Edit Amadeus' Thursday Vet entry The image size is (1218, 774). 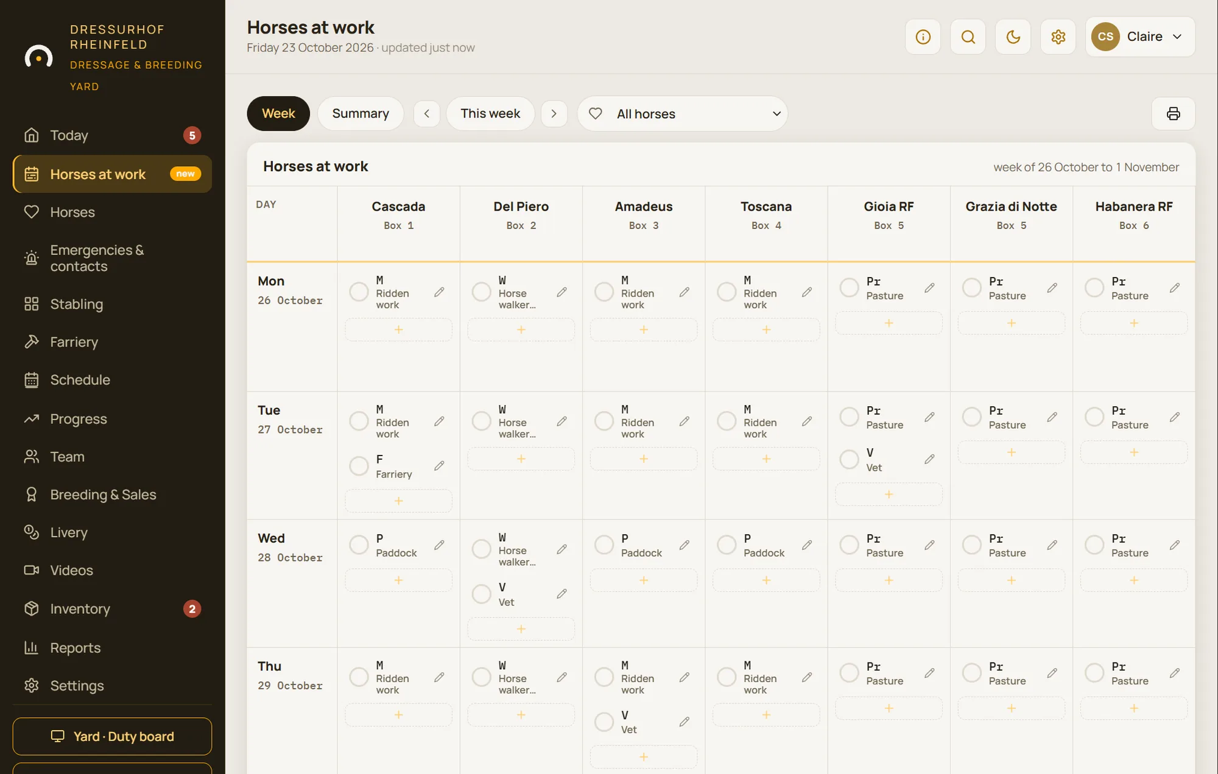tap(685, 722)
